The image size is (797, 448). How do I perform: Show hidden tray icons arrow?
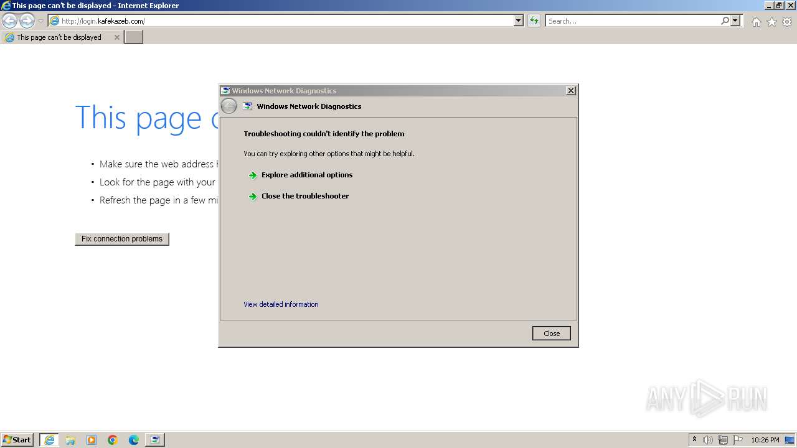pos(694,440)
